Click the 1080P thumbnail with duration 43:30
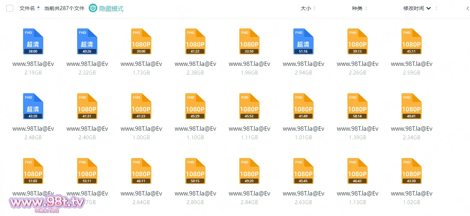The width and height of the screenshot is (470, 216). click(x=412, y=171)
